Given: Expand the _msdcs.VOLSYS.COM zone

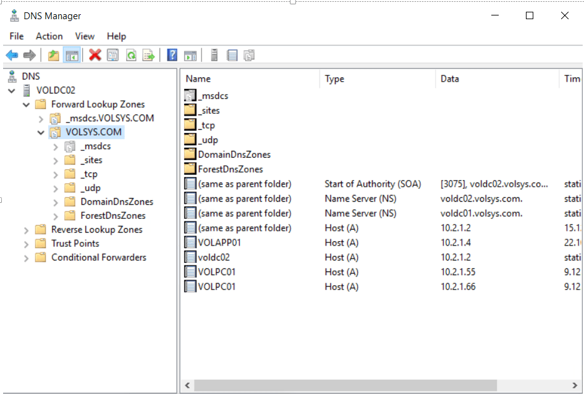Looking at the screenshot, I should (x=41, y=119).
